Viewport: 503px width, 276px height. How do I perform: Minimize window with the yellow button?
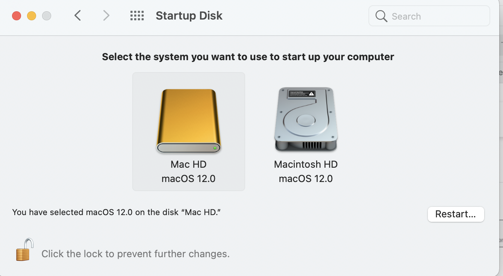32,16
